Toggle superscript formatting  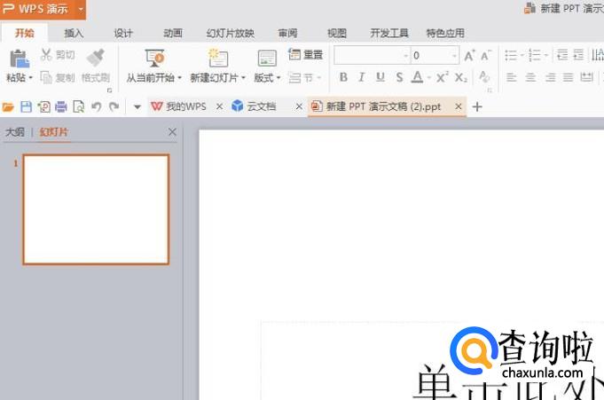click(x=443, y=77)
